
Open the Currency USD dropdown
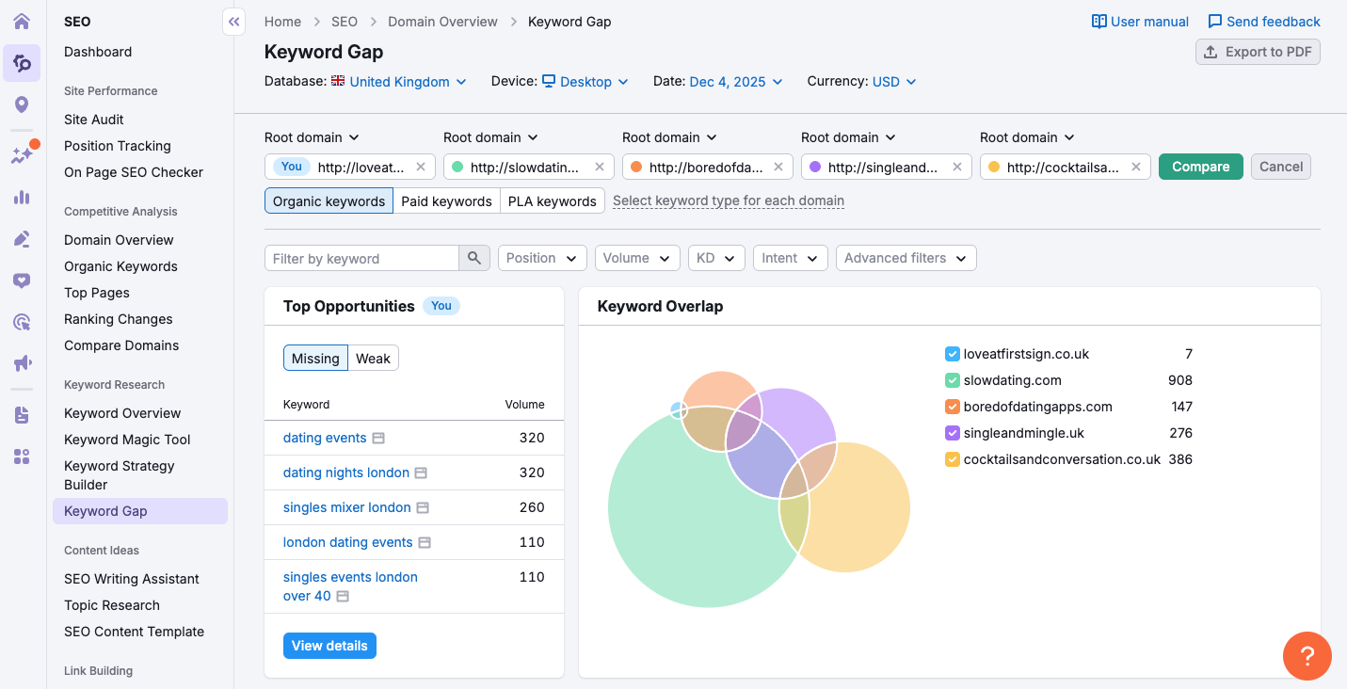(x=894, y=82)
